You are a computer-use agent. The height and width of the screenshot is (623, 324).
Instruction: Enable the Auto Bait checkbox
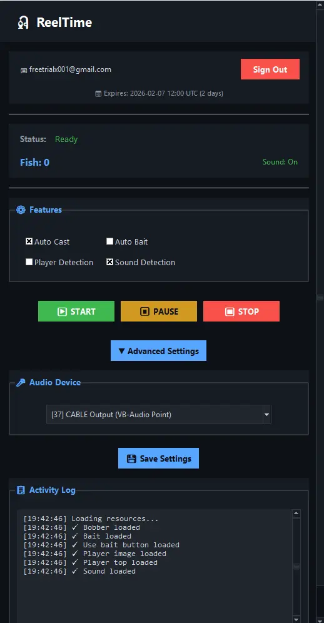[109, 241]
